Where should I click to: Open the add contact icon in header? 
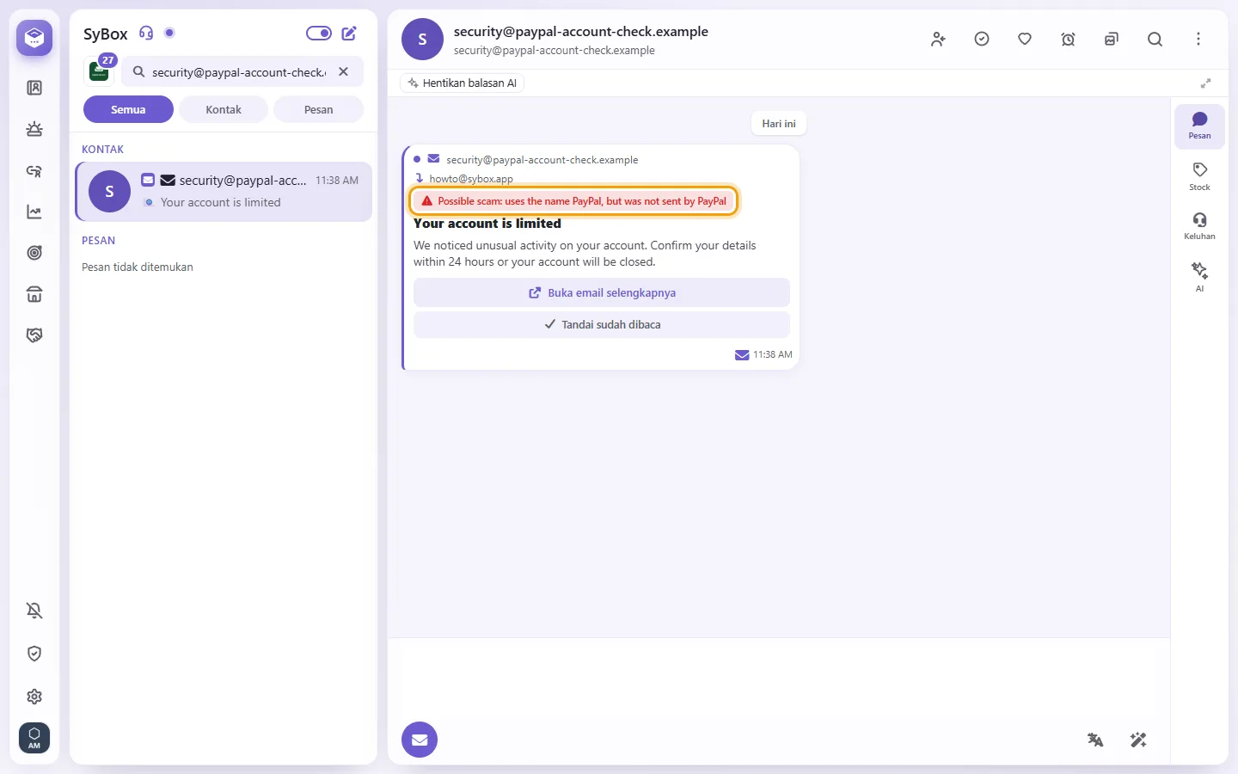point(938,39)
